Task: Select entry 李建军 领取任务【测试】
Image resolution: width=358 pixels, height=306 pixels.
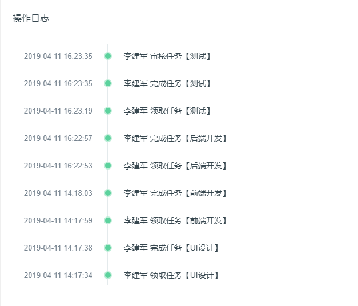Action: pyautogui.click(x=167, y=111)
